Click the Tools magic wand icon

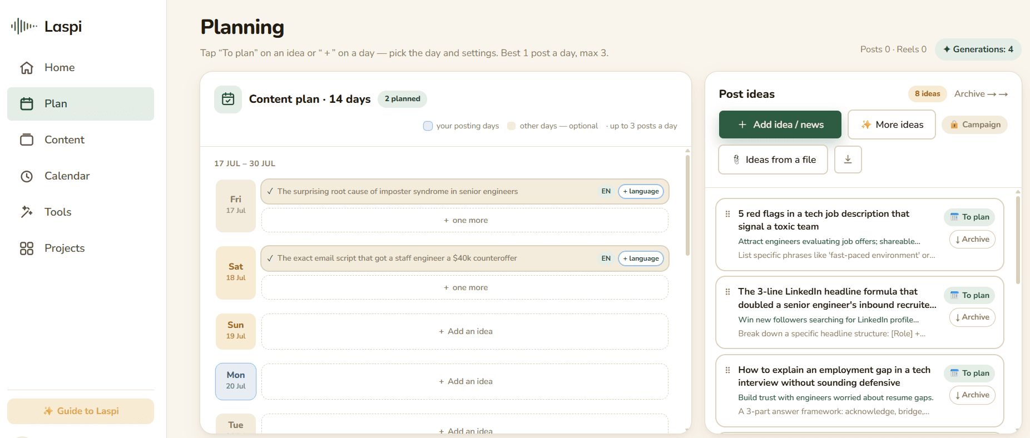point(27,212)
